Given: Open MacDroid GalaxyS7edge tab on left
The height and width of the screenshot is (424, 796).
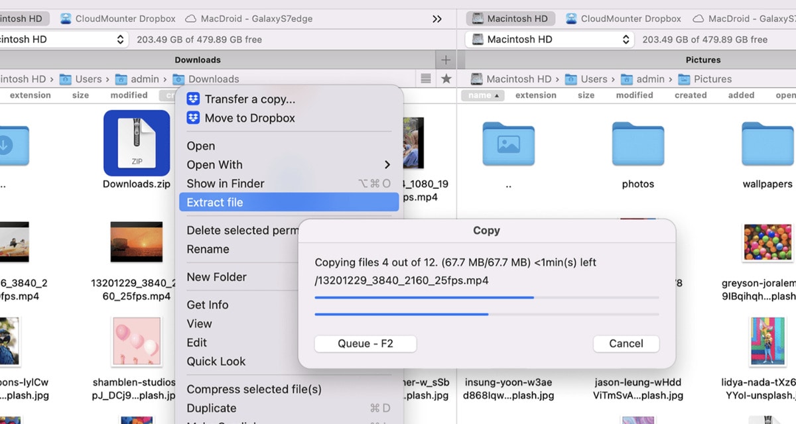Looking at the screenshot, I should 248,19.
